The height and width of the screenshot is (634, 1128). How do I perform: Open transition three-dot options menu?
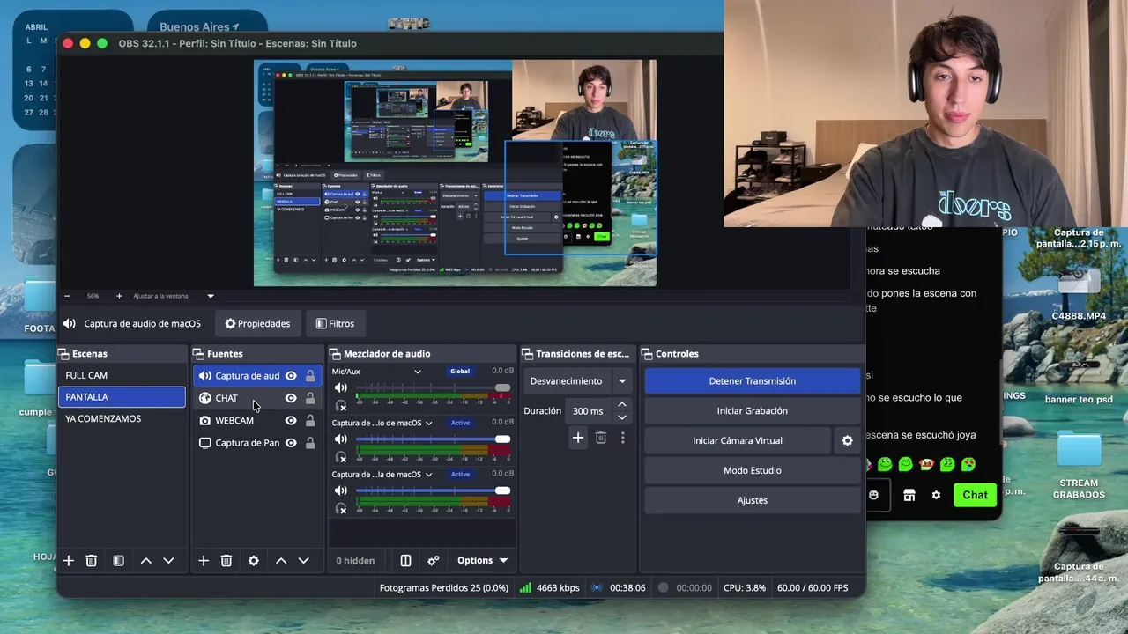click(x=622, y=438)
